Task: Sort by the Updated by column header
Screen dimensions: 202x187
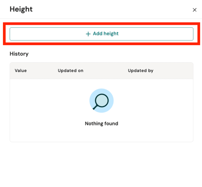Action: tap(140, 71)
